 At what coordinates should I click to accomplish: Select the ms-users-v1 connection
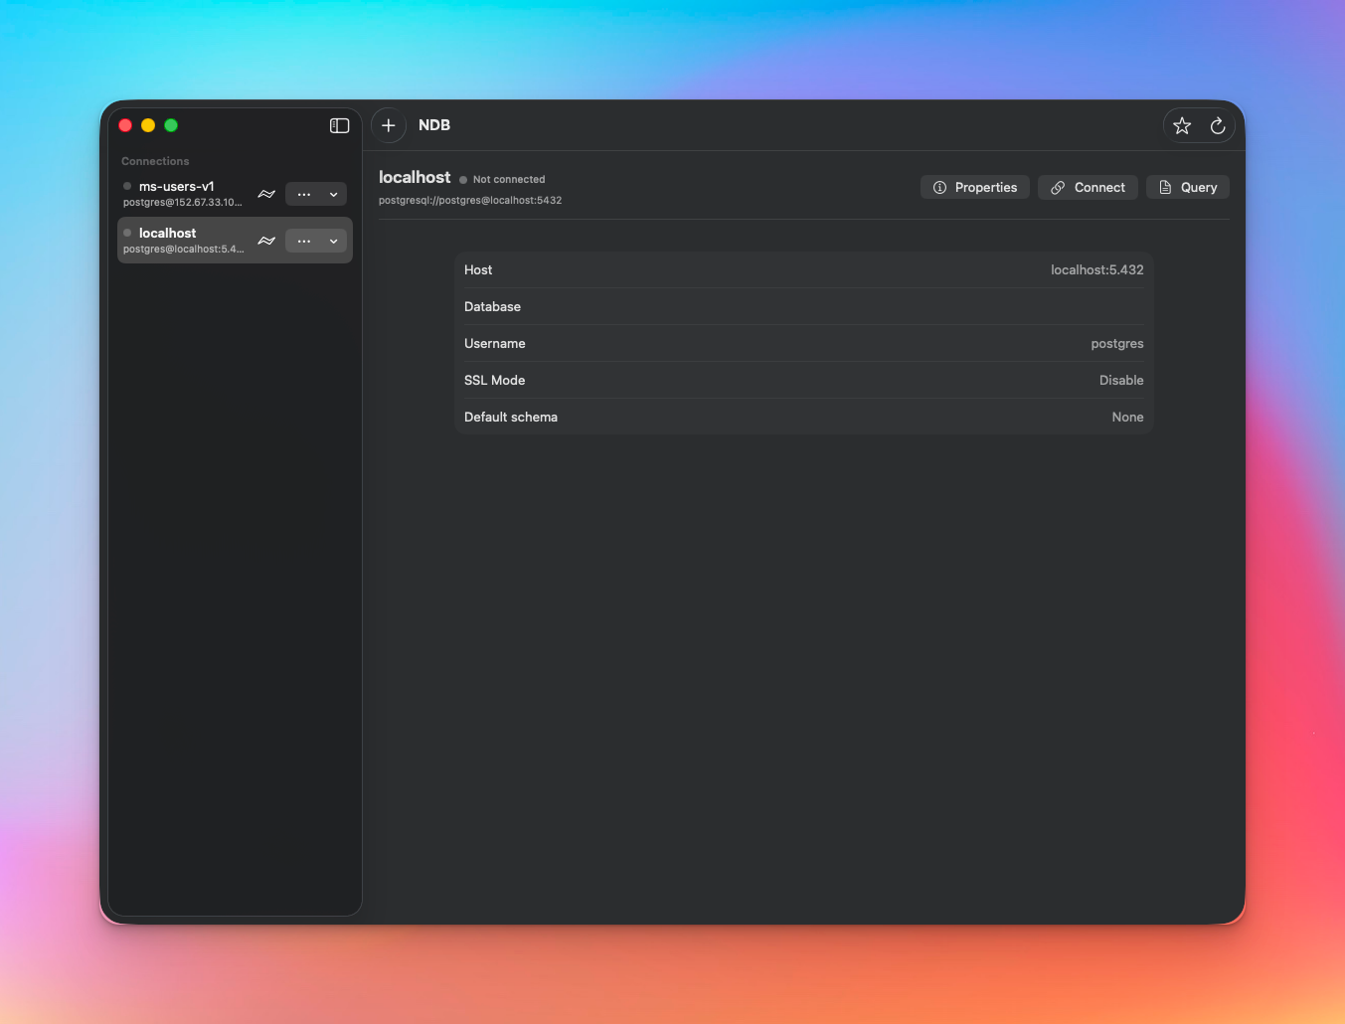(x=182, y=194)
